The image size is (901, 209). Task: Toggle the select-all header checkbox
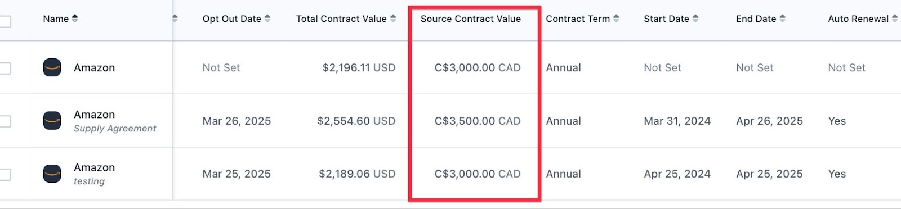click(x=5, y=22)
